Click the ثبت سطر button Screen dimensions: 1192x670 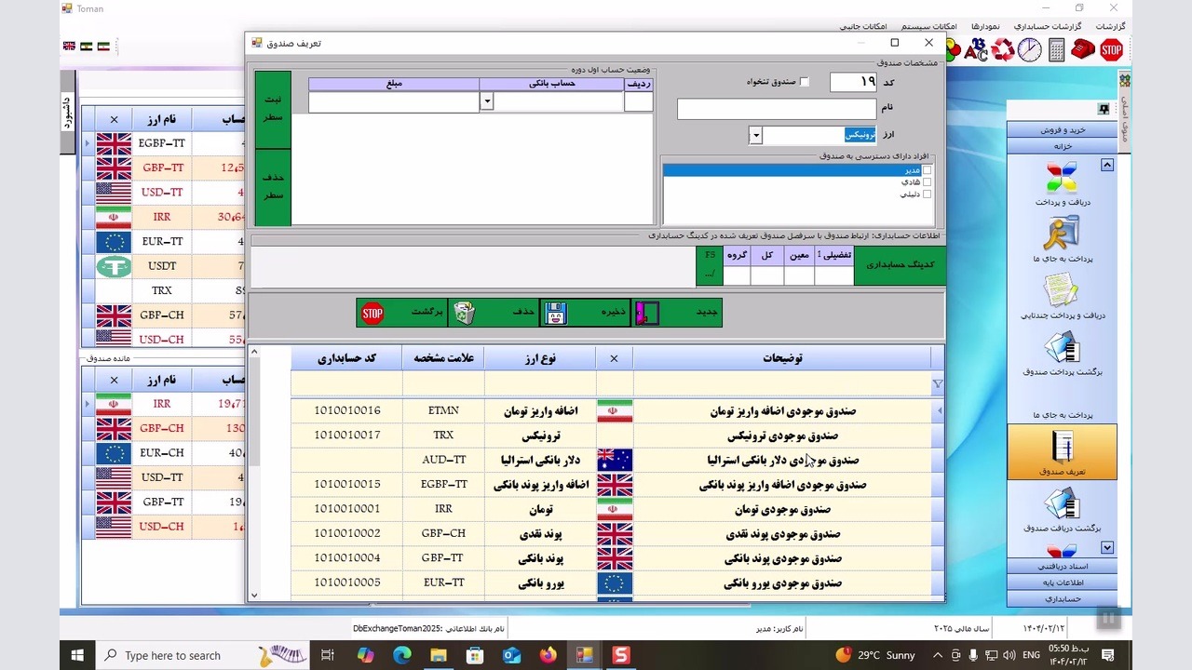click(273, 110)
